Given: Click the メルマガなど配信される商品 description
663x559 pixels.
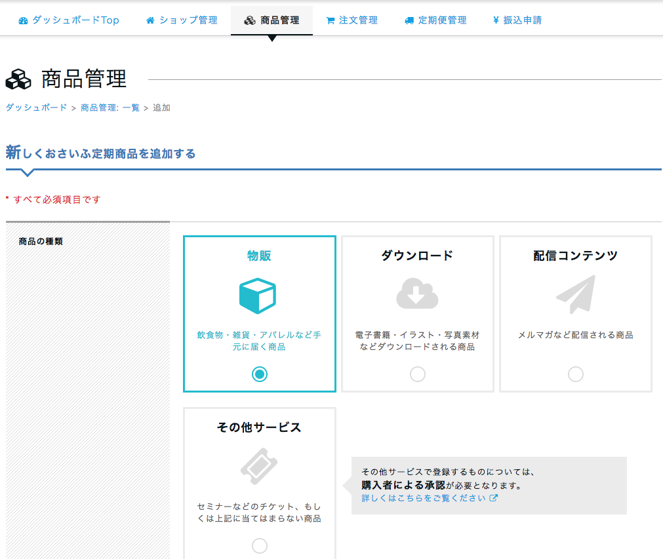Looking at the screenshot, I should click(x=576, y=335).
